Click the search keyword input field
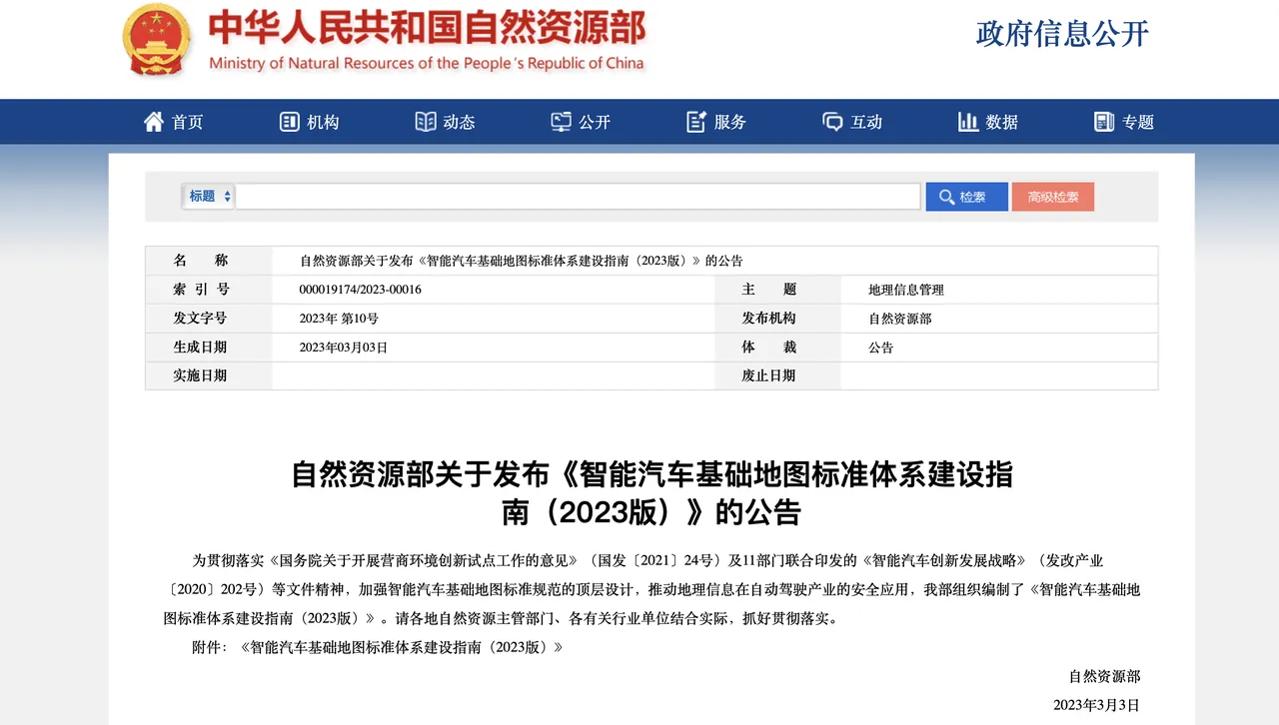 578,197
